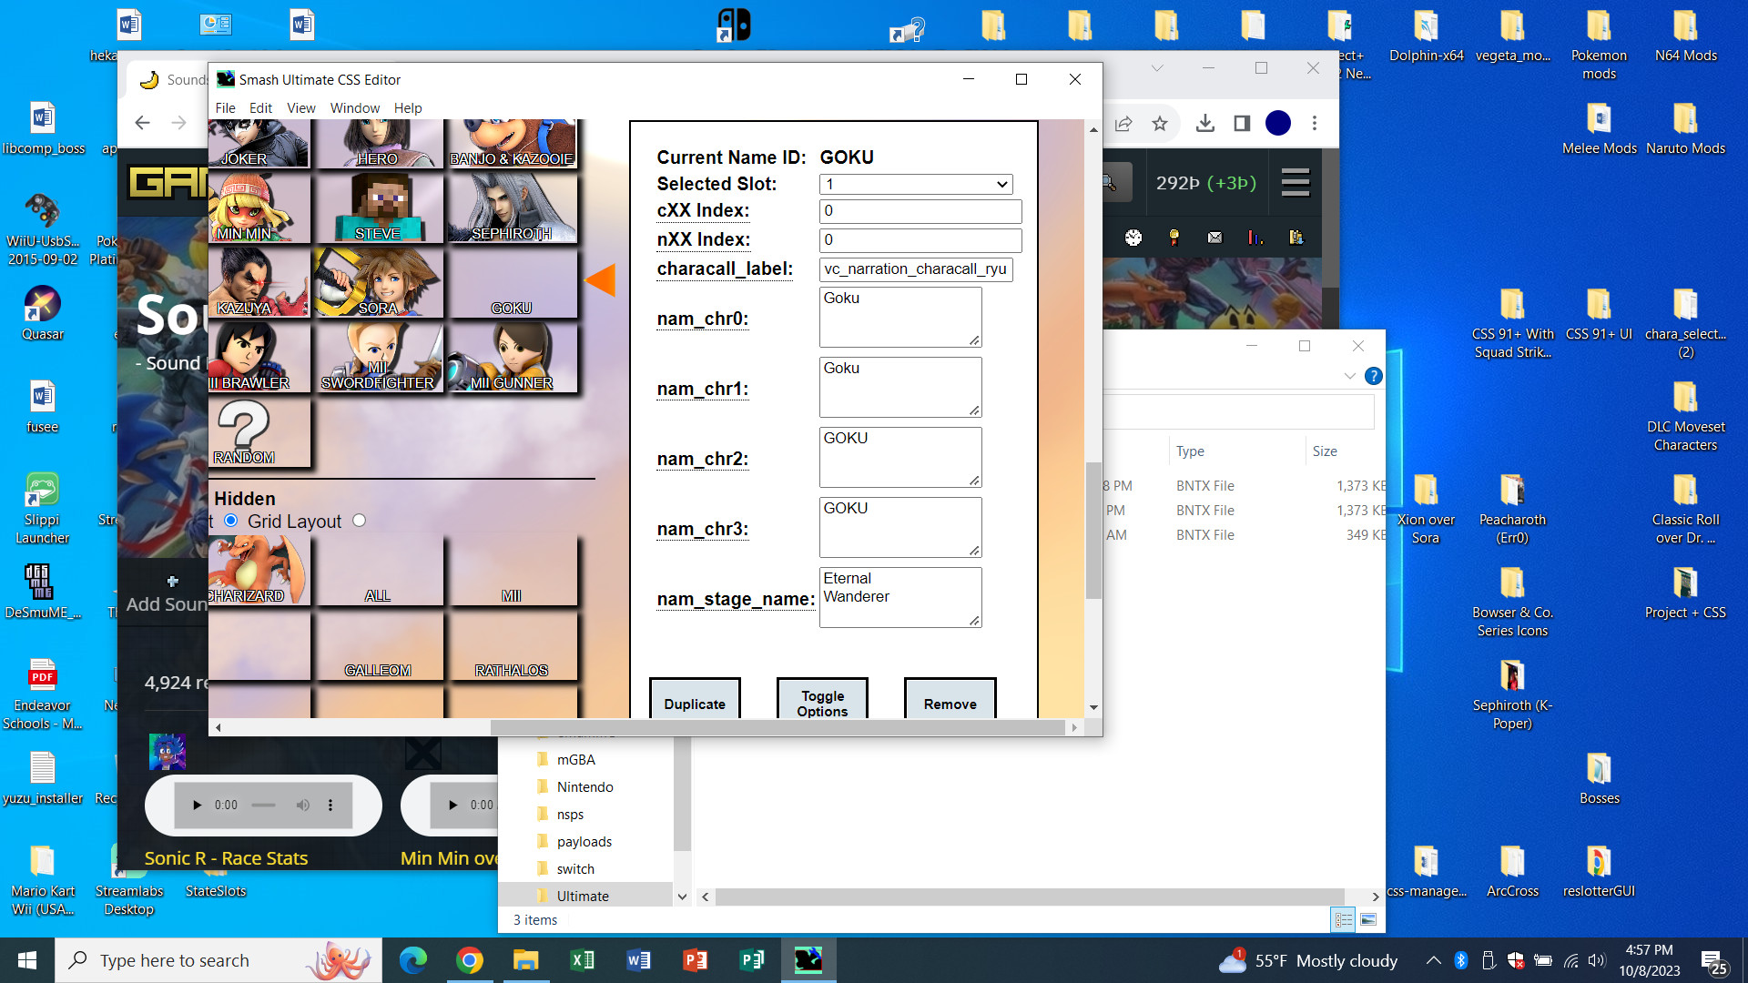Screen dimensions: 1748x983
Task: Click the clock history icon on GameBanana
Action: pos(1133,238)
